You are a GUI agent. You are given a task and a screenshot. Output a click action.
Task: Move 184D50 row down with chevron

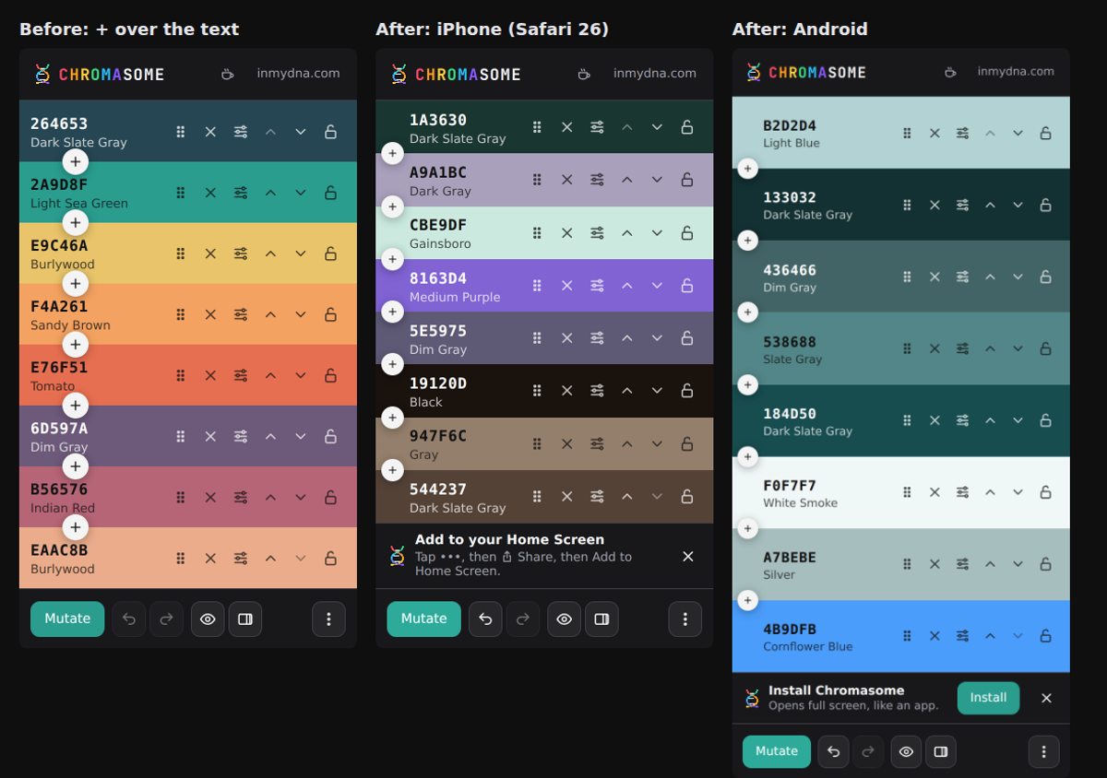pos(1018,420)
